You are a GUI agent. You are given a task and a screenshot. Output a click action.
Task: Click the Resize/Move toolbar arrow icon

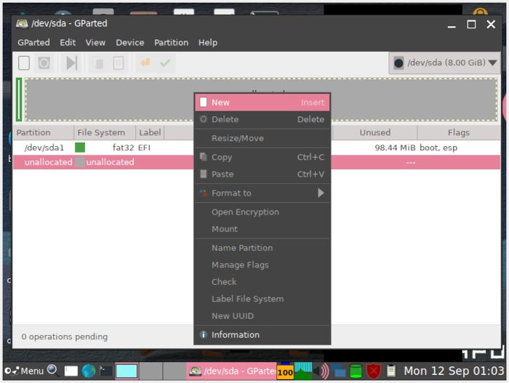71,63
